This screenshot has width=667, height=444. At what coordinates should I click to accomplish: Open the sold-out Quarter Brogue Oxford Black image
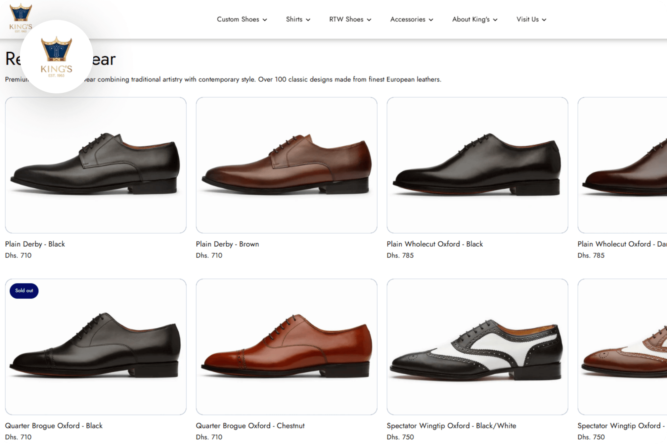coord(96,346)
